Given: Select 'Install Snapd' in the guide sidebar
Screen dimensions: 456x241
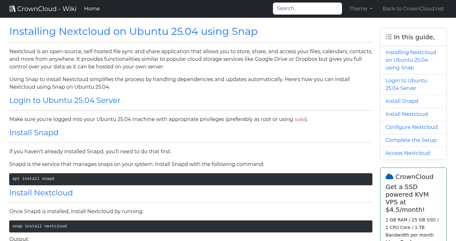Looking at the screenshot, I should 402,101.
